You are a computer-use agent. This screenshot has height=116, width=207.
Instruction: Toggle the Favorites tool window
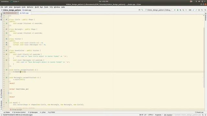(x=1, y=93)
